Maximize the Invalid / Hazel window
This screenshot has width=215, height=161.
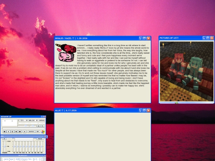click(x=145, y=38)
